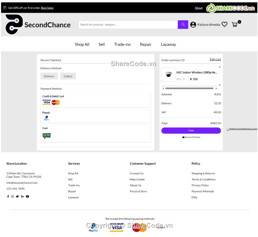Click the cart item count badge
Viewport: 258px width, 237px height.
(x=239, y=22)
